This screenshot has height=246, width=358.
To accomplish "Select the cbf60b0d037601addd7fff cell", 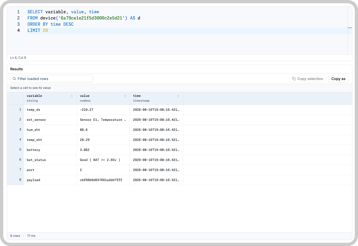I will coord(103,180).
